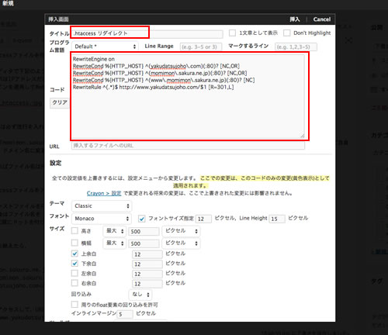The width and height of the screenshot is (388, 335).
Task: Enable 周りのfloat要素の回り込みを許可 checkbox
Action: tap(74, 305)
